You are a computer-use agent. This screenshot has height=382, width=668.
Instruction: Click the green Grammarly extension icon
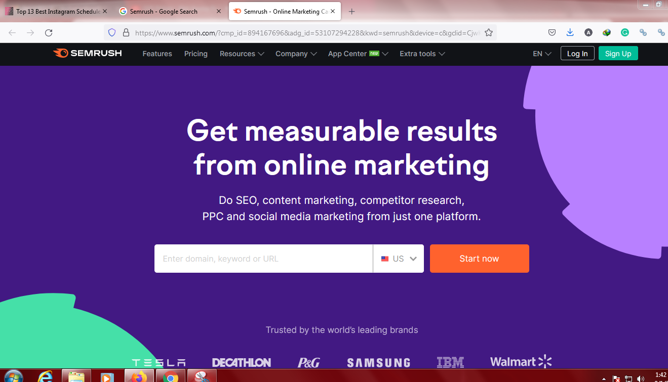(x=625, y=32)
